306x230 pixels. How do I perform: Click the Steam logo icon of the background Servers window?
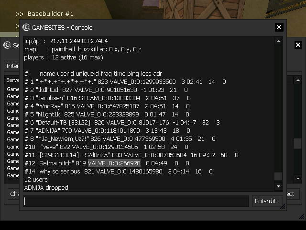(x=7, y=45)
